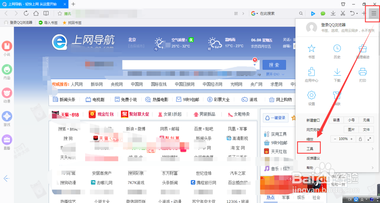
Task: Click the browser back arrow
Action: (6, 13)
